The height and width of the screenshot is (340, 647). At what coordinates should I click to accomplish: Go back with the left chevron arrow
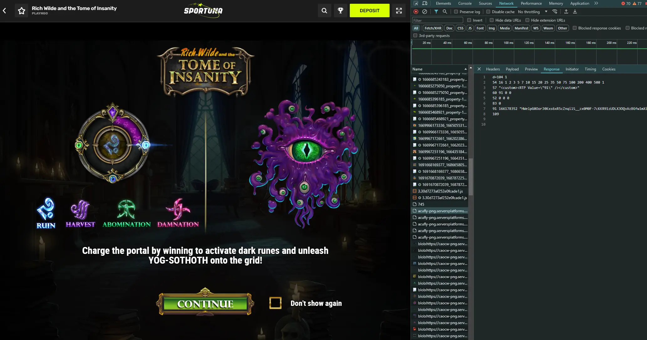(4, 11)
